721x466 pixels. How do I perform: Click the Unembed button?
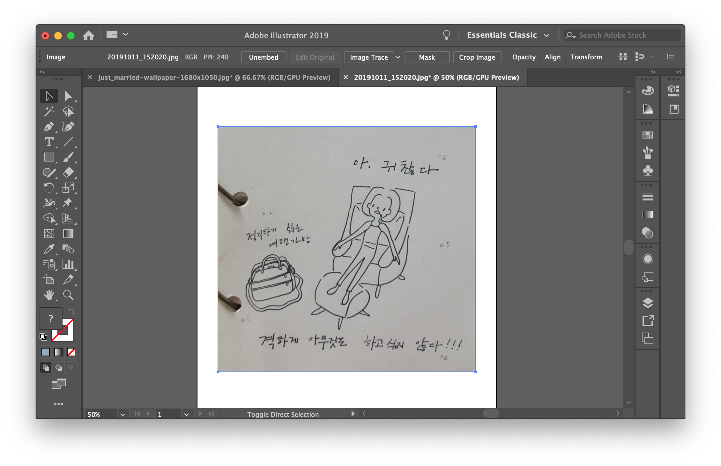click(x=264, y=57)
